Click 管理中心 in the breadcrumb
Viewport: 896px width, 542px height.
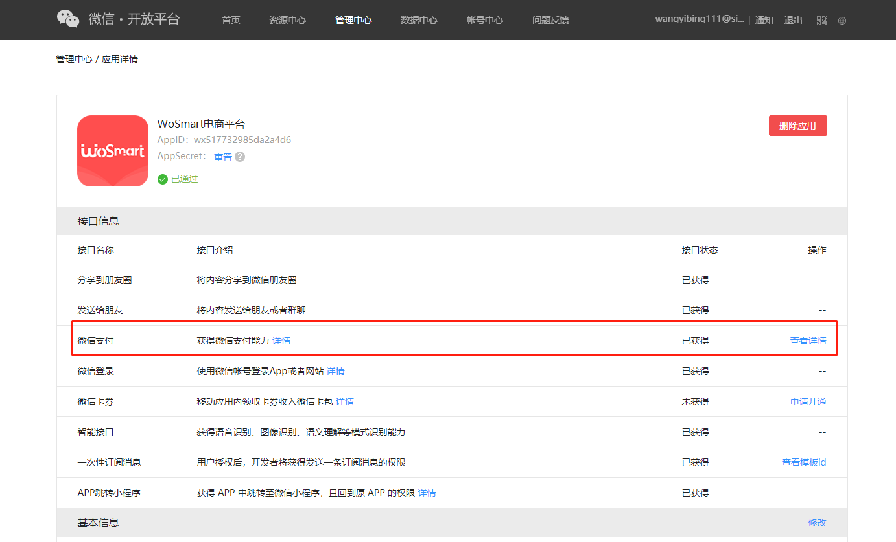(74, 59)
